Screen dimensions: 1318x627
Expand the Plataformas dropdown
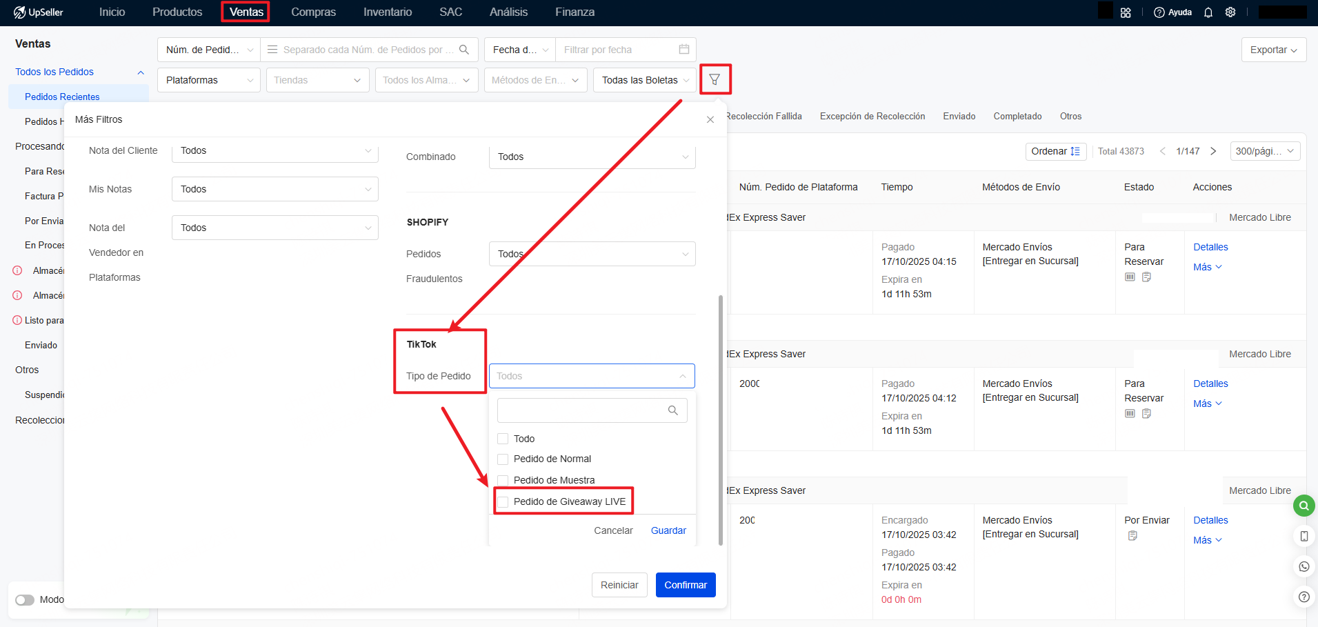(x=208, y=80)
